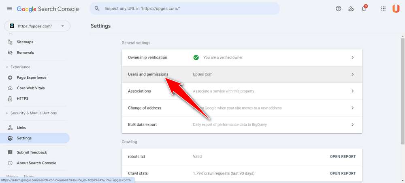Open About Search Console

(36, 163)
